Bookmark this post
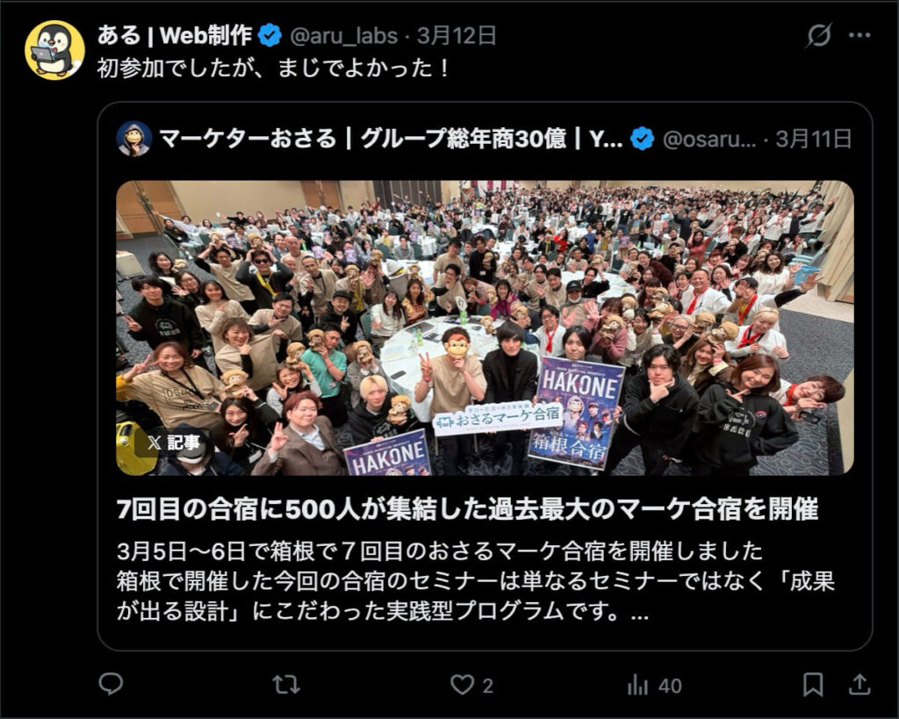 point(813,685)
